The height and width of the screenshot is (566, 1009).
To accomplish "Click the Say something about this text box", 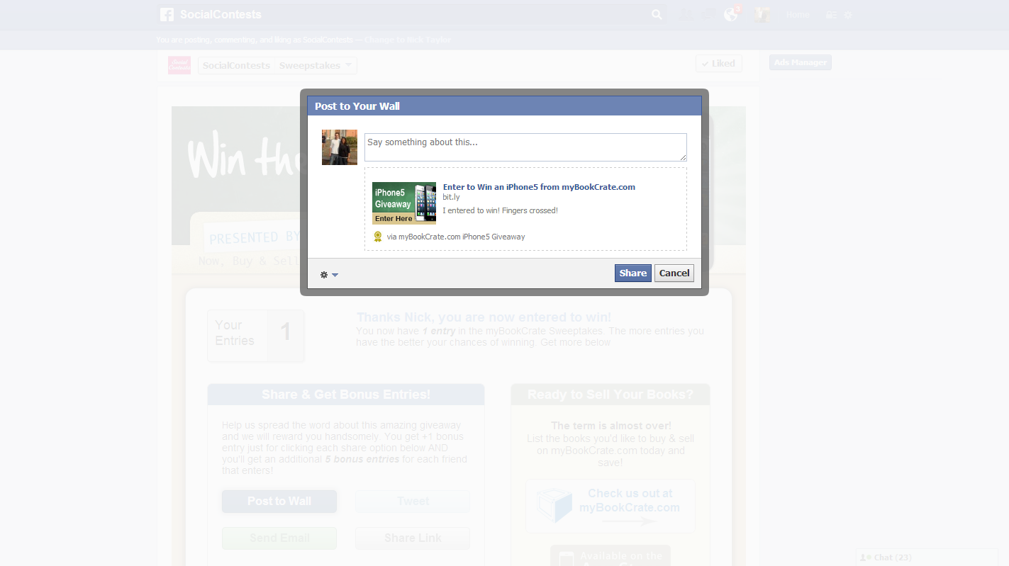I will [x=525, y=147].
